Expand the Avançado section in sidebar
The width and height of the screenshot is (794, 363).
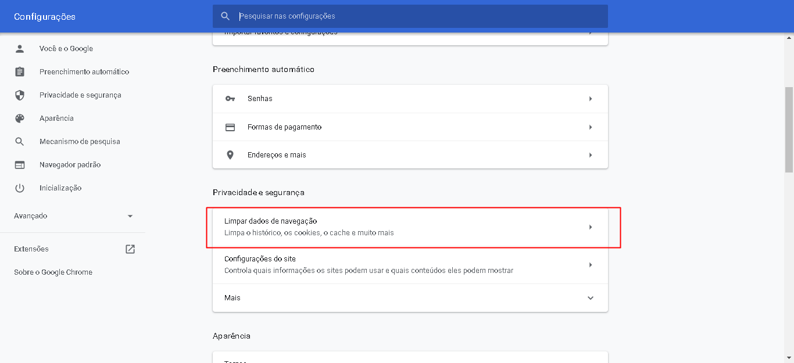click(130, 216)
